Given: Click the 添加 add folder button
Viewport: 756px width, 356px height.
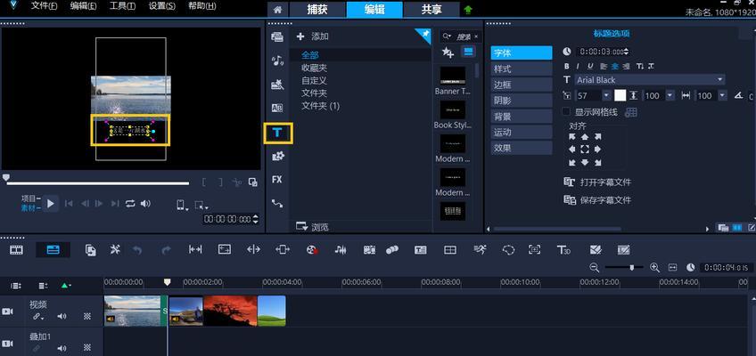Looking at the screenshot, I should click(x=312, y=36).
